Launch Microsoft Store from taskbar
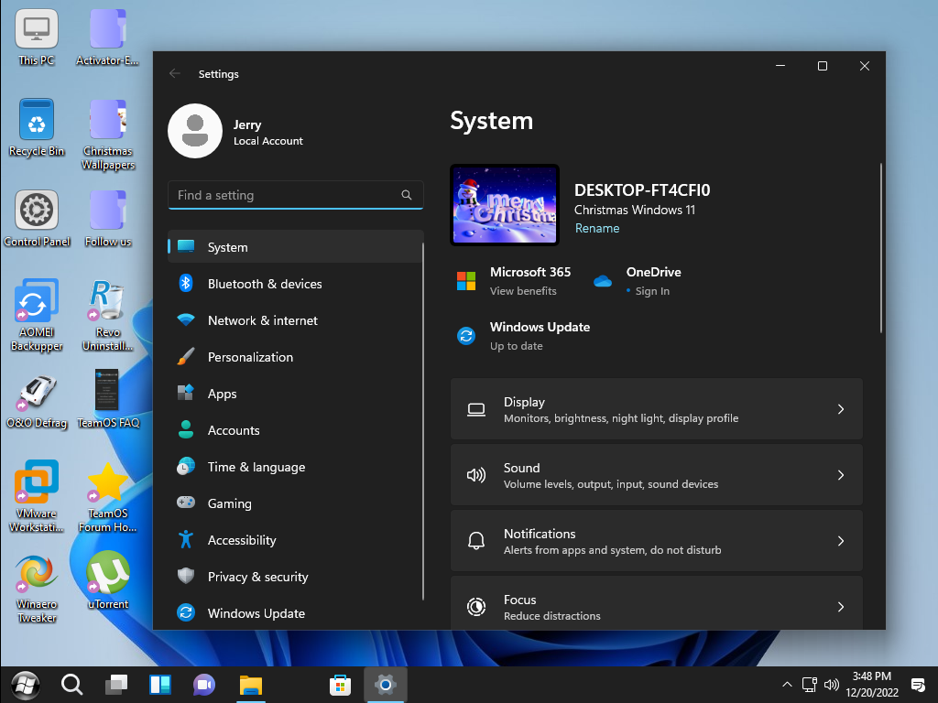Image resolution: width=938 pixels, height=703 pixels. click(x=340, y=684)
